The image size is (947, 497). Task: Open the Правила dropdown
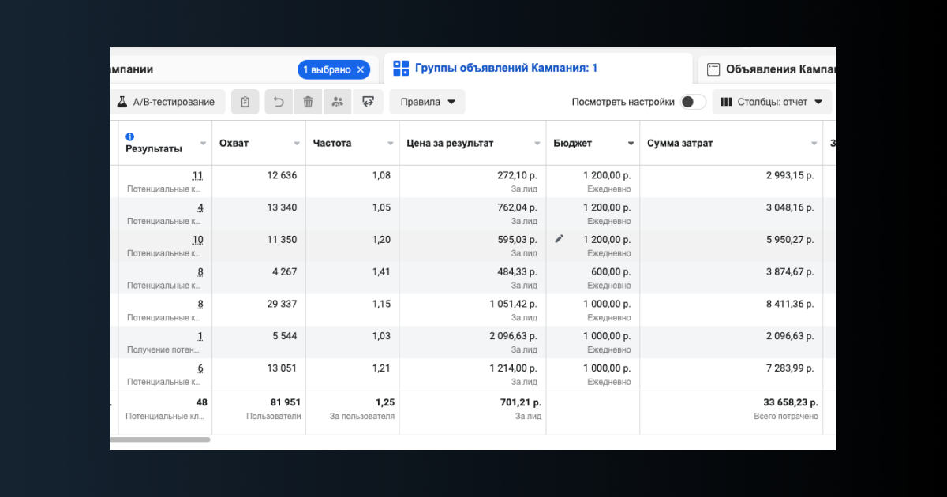[x=427, y=102]
